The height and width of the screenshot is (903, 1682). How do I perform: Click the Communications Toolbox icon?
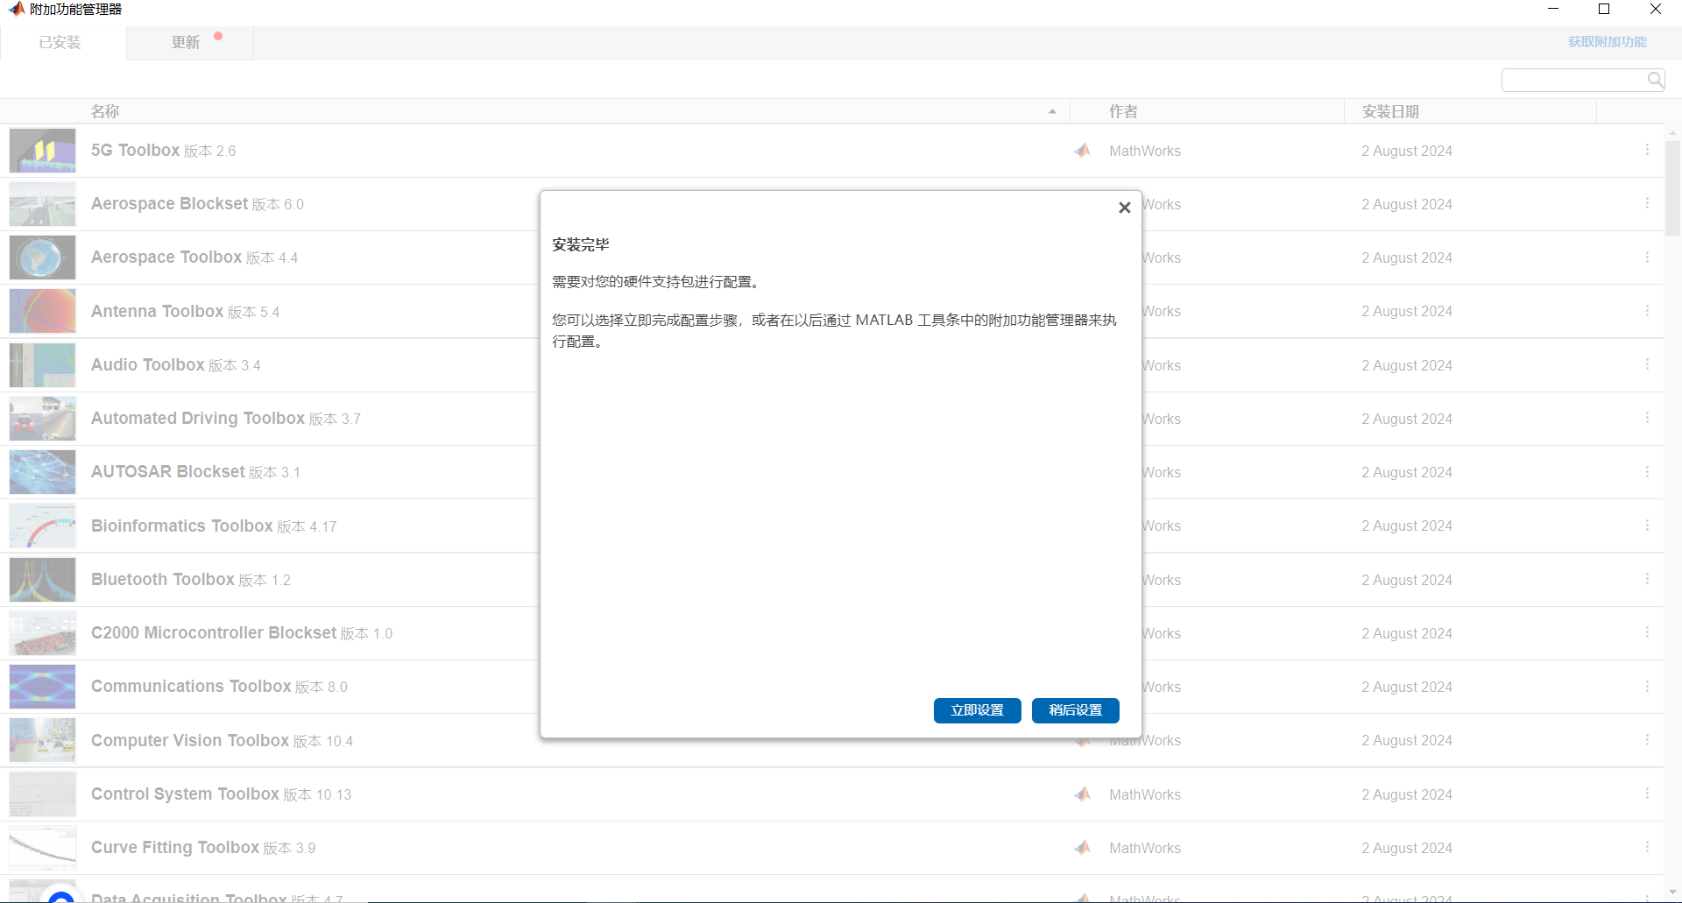(42, 687)
